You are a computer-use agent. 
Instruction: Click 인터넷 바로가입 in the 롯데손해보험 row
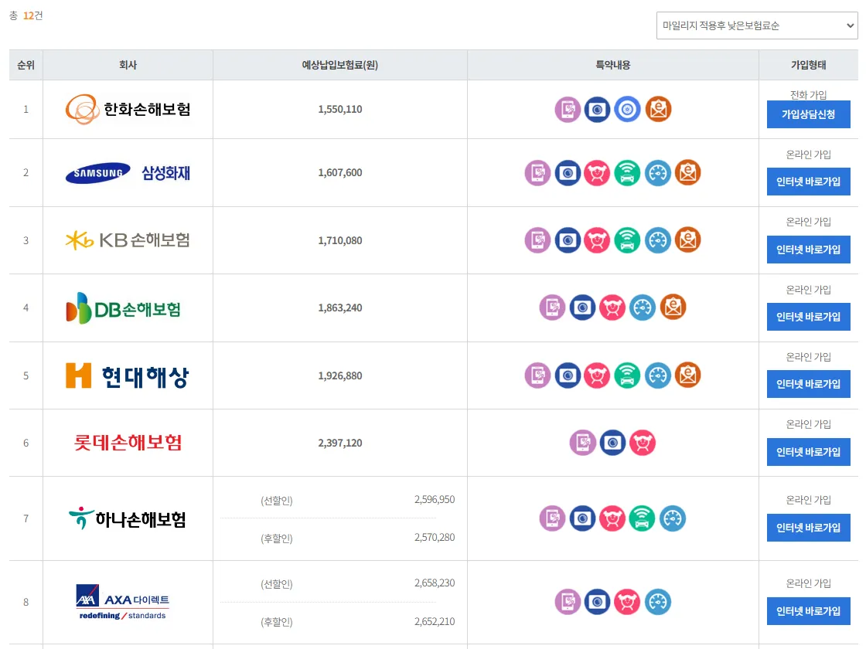point(809,452)
